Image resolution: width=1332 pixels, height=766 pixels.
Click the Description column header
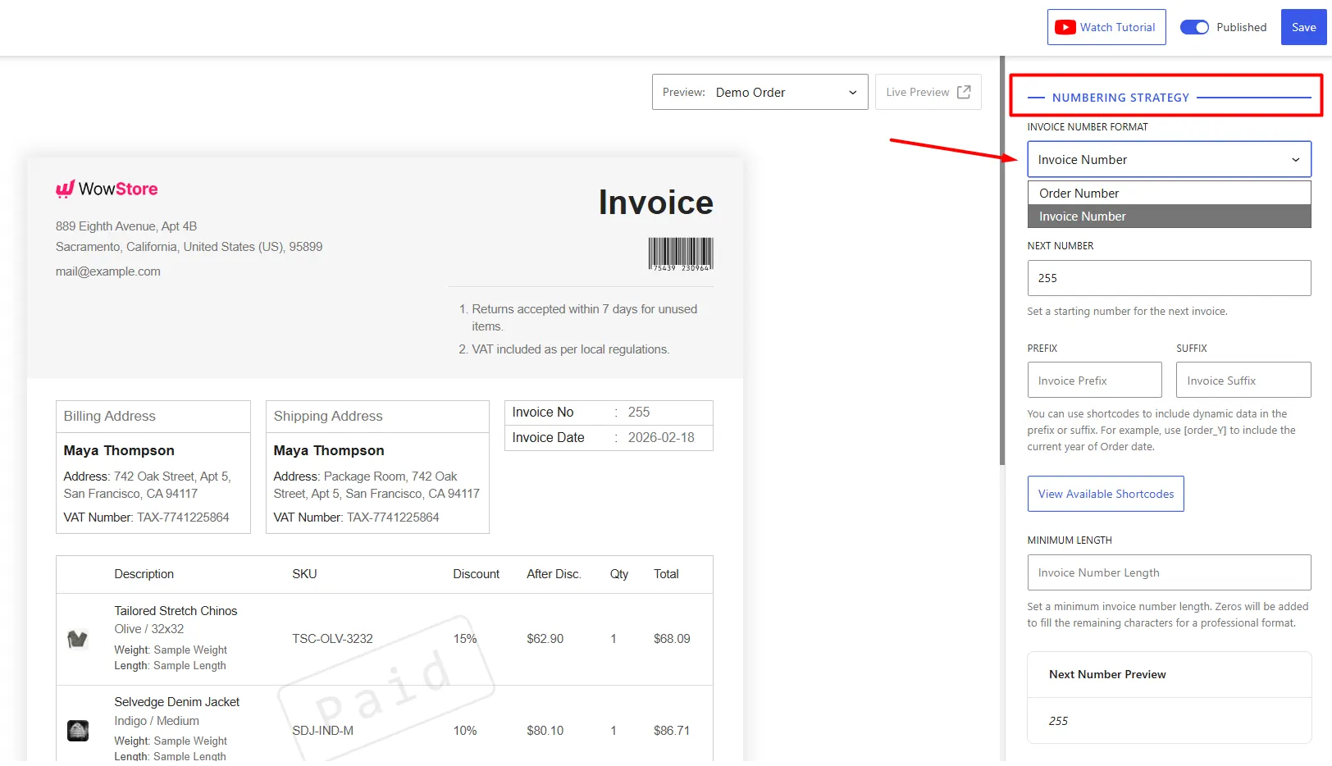144,574
